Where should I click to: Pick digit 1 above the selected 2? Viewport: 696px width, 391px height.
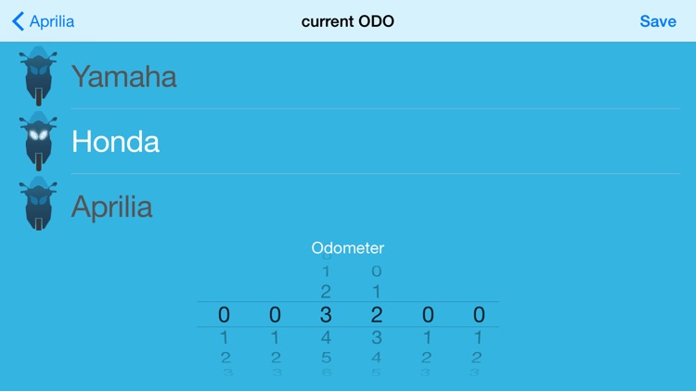coord(377,291)
